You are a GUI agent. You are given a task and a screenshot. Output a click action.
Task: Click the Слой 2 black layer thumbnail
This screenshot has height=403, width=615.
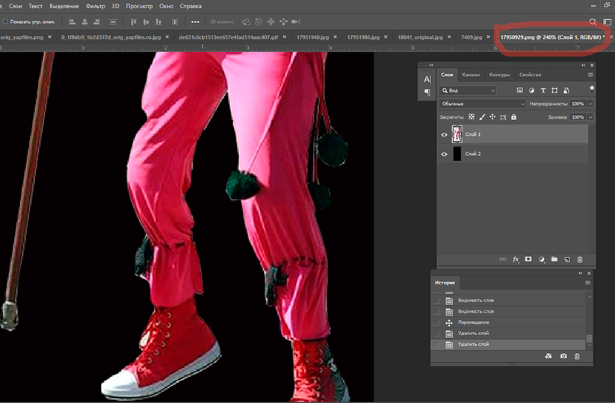[x=457, y=154]
